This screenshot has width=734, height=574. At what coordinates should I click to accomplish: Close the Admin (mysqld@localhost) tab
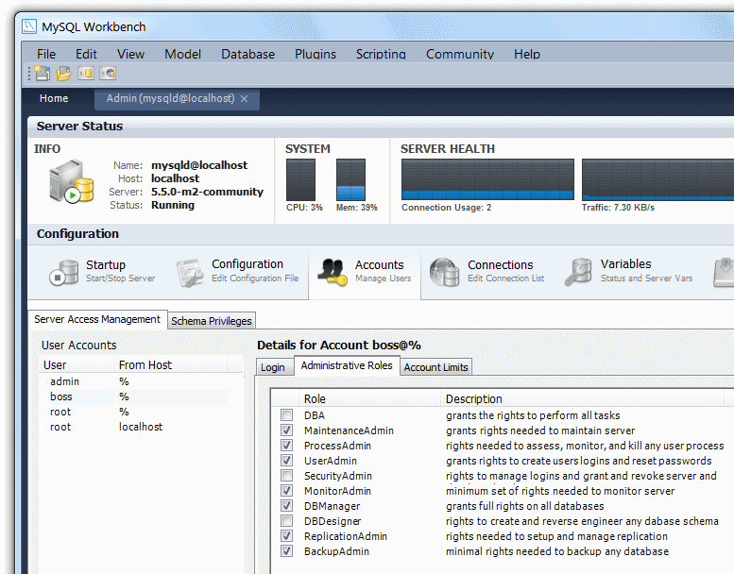(x=244, y=99)
